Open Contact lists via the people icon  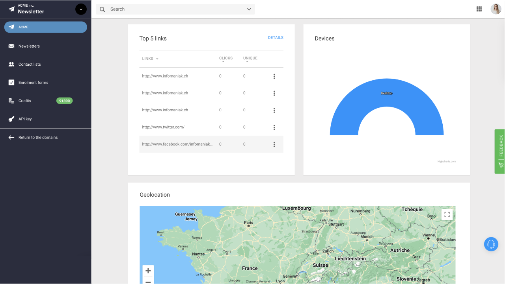(11, 64)
